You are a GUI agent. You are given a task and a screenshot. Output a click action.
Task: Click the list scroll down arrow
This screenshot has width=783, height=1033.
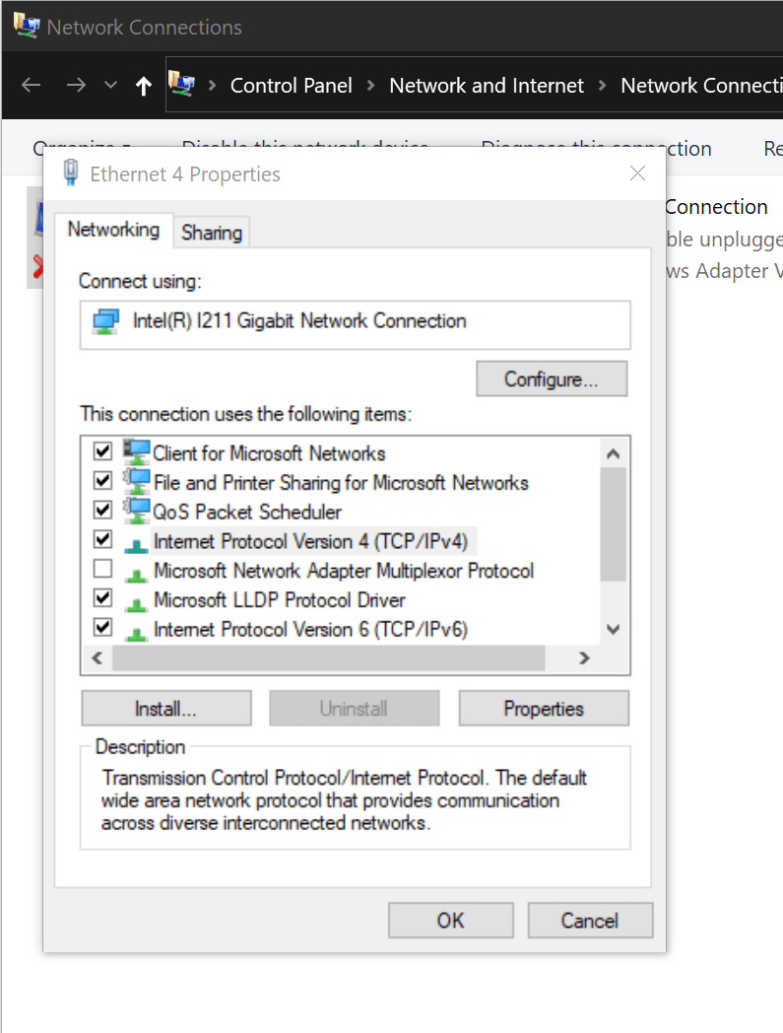613,629
